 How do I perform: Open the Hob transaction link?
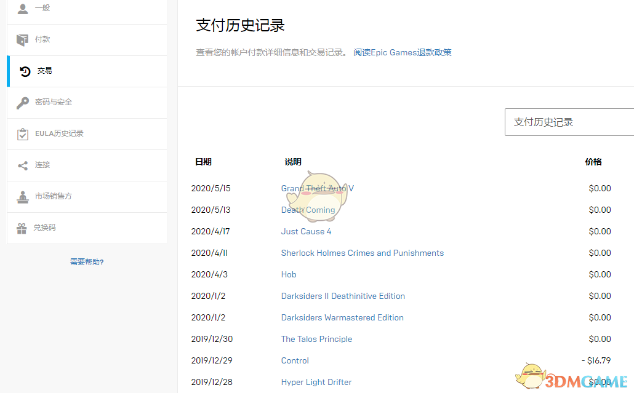[x=289, y=274]
